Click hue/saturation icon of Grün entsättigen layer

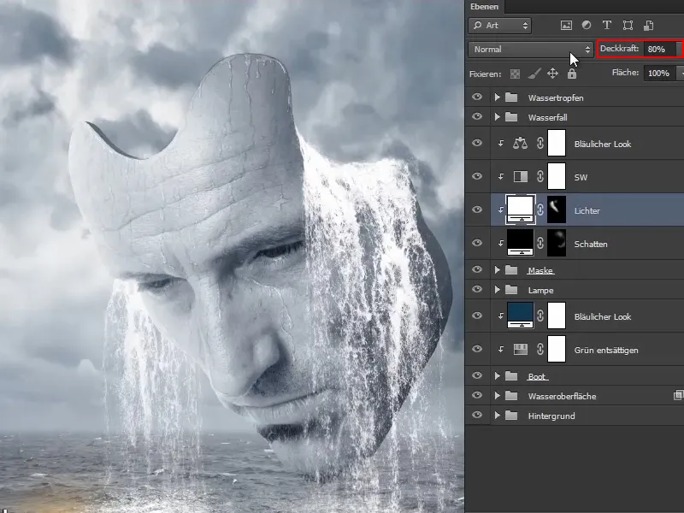520,349
